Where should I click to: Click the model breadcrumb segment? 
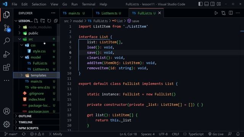point(78,21)
